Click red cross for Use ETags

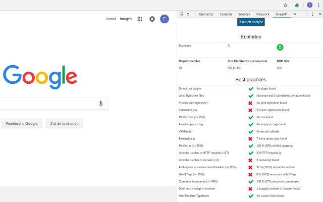[x=250, y=175]
